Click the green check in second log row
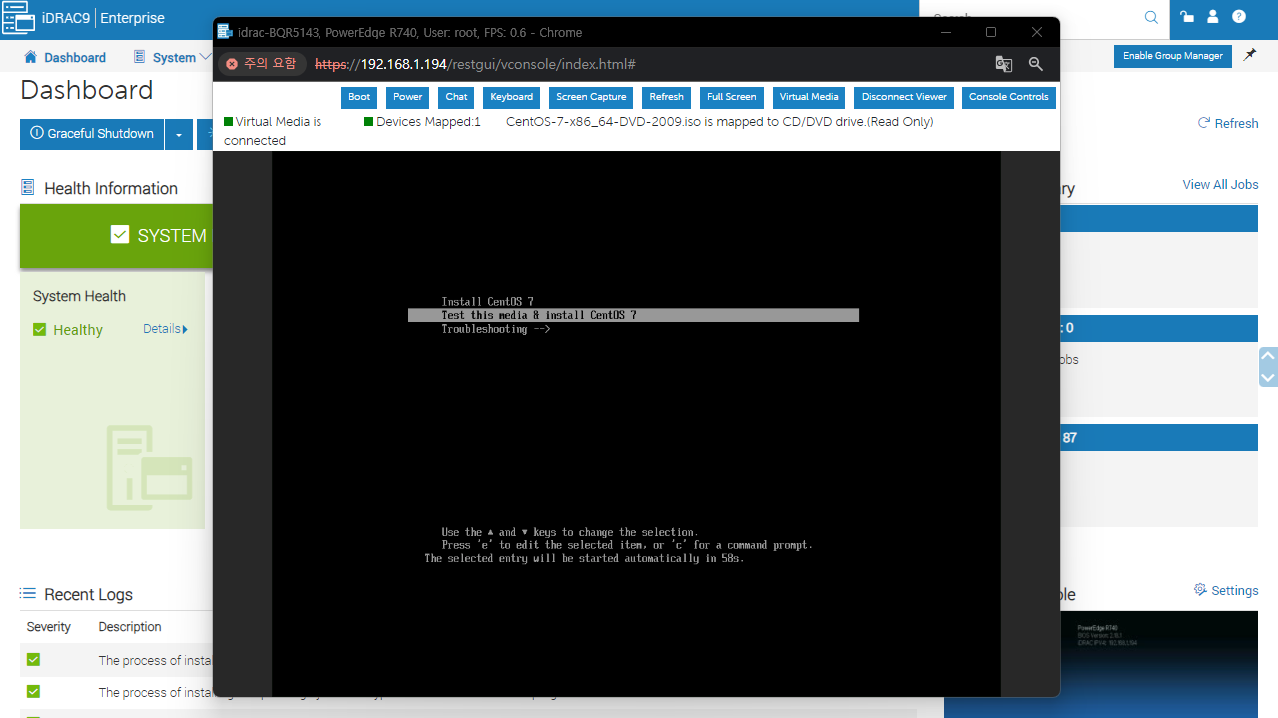1278x718 pixels. (x=33, y=691)
